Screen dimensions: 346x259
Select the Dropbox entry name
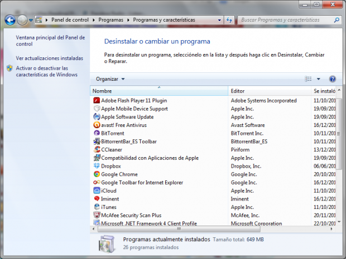[111, 166]
